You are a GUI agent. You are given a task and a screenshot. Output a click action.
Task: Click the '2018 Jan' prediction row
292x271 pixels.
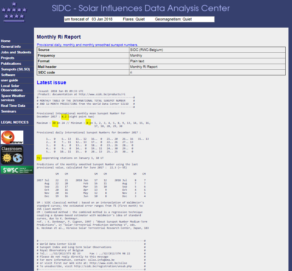point(91,180)
